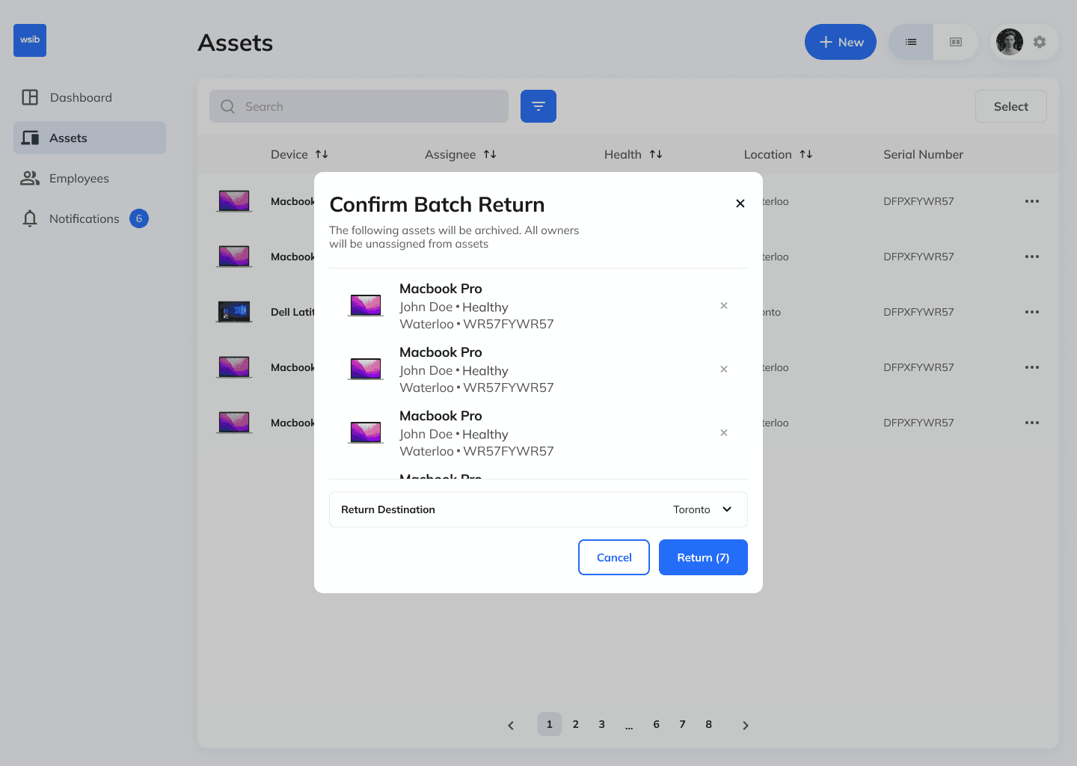Click the Return (7) button
This screenshot has height=766, width=1077.
click(x=703, y=557)
